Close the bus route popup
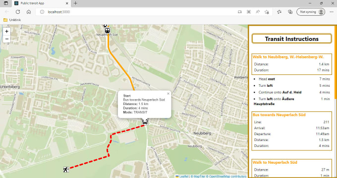This screenshot has width=337, height=178. click(x=168, y=94)
